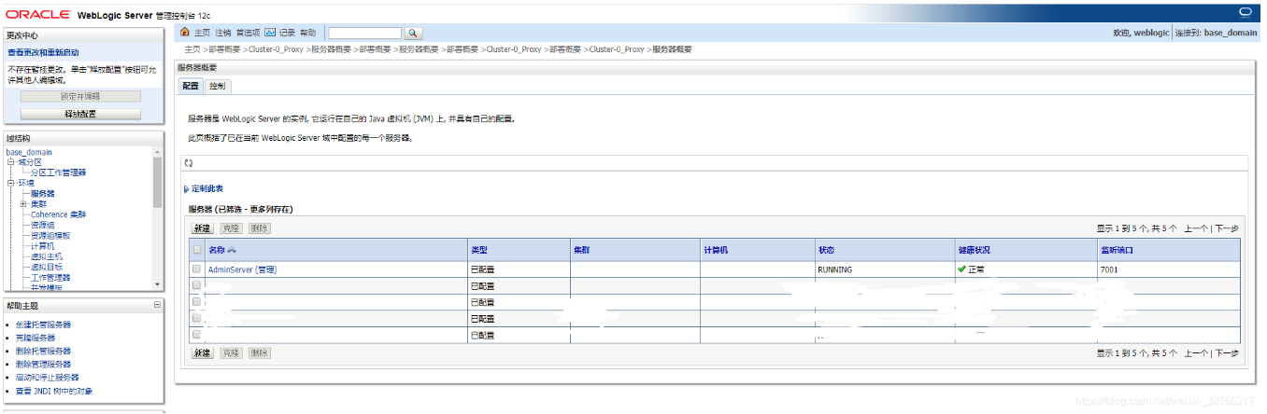Sort by the 类型 column header
Viewport: 1267px width, 414px height.
[x=479, y=250]
